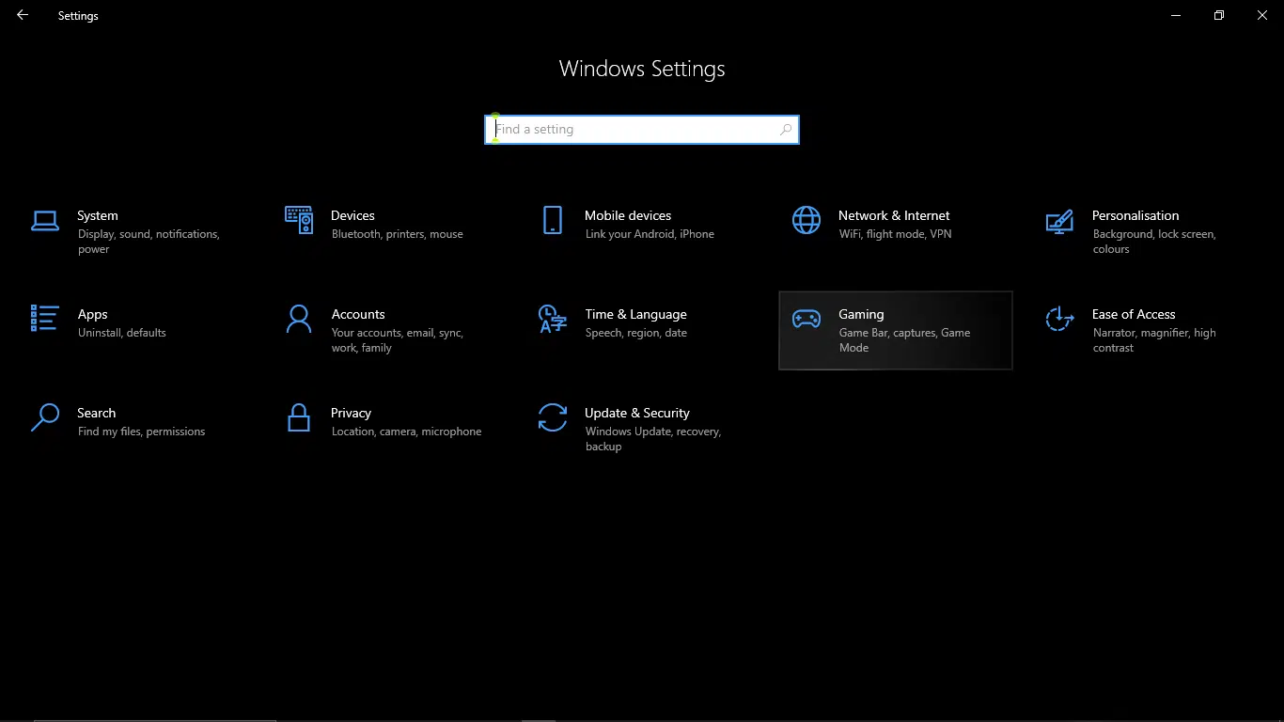Open Devices settings title
The image size is (1284, 722).
(352, 215)
